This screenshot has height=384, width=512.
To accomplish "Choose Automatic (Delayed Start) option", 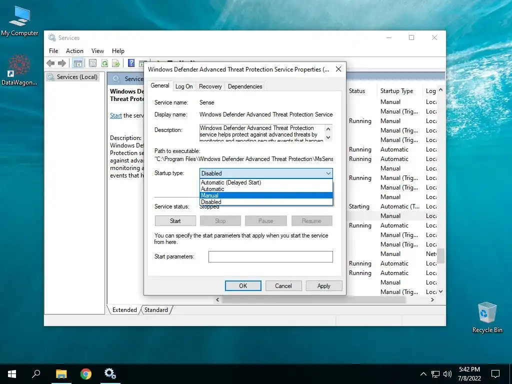I will click(266, 182).
